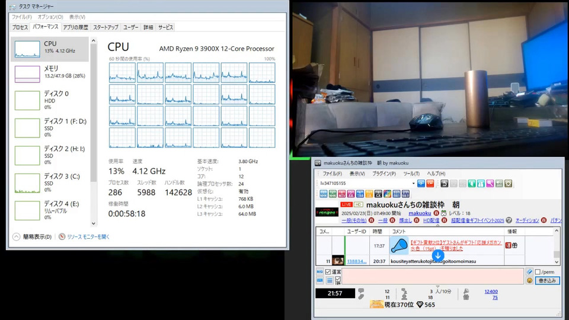569x320 pixels.
Task: Click the NG filter icon beside comment box
Action: coord(319,272)
